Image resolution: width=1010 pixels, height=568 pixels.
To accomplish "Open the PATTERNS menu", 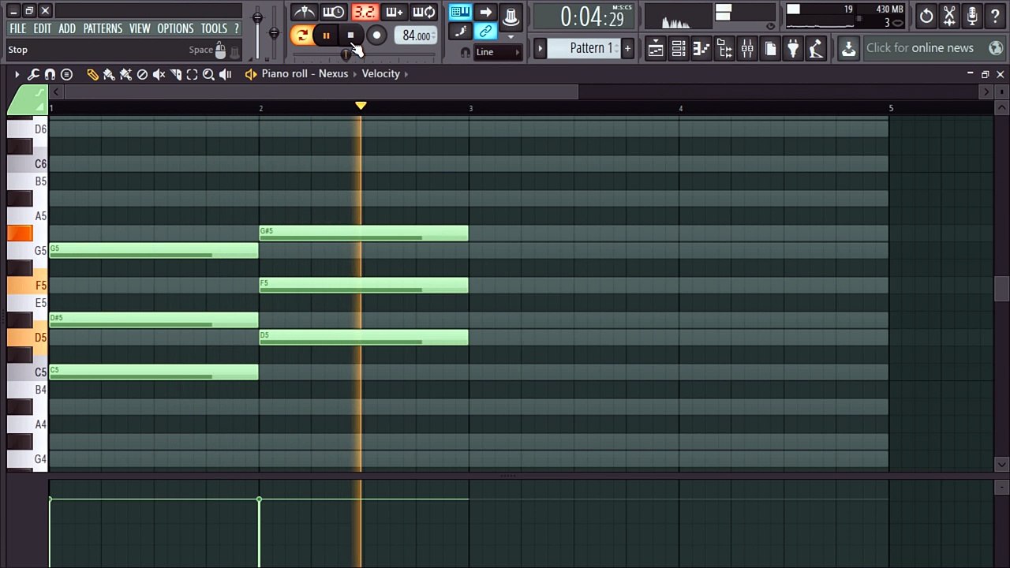I will pos(103,28).
